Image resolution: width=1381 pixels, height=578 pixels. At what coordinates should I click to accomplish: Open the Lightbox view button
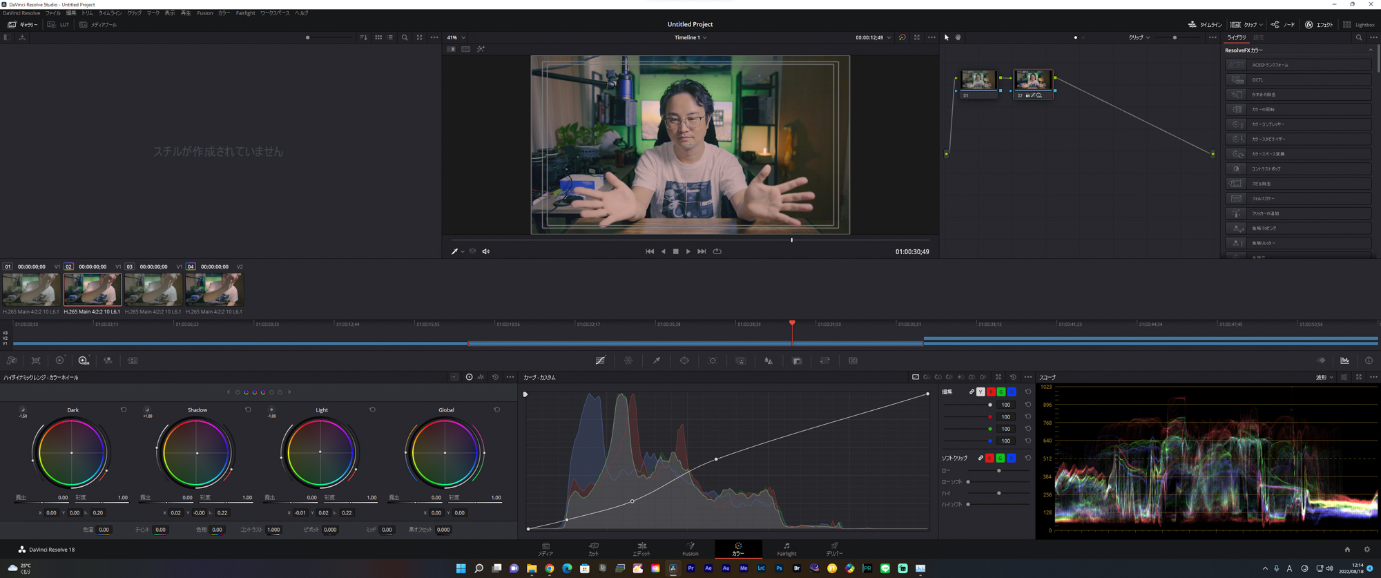pos(1359,25)
